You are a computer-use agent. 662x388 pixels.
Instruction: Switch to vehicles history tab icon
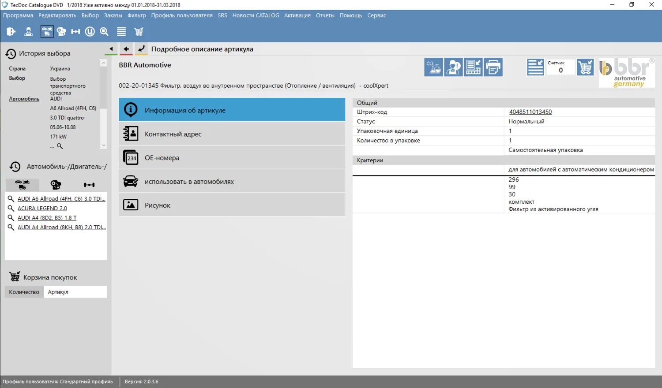point(22,185)
